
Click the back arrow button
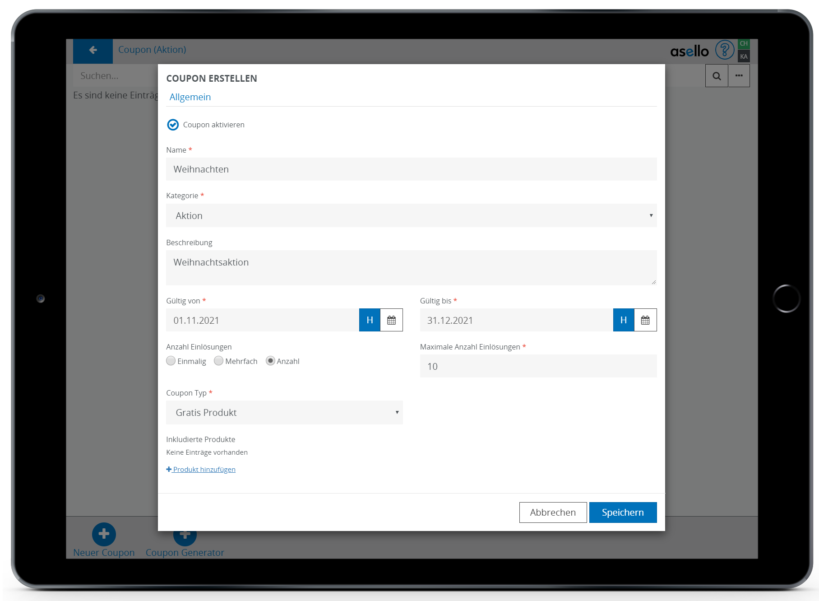93,50
